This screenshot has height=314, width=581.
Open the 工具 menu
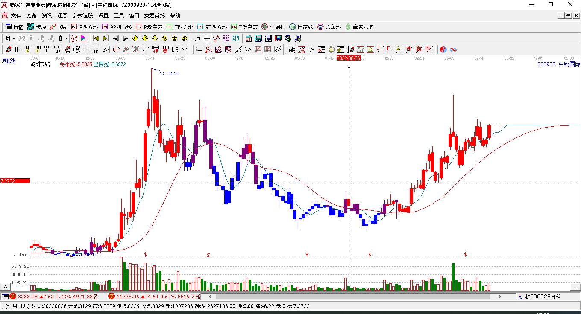(x=119, y=15)
